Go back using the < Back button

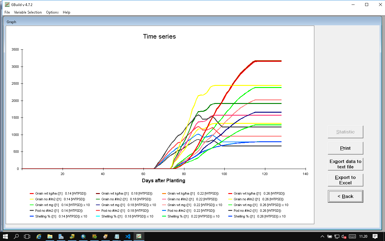point(345,196)
